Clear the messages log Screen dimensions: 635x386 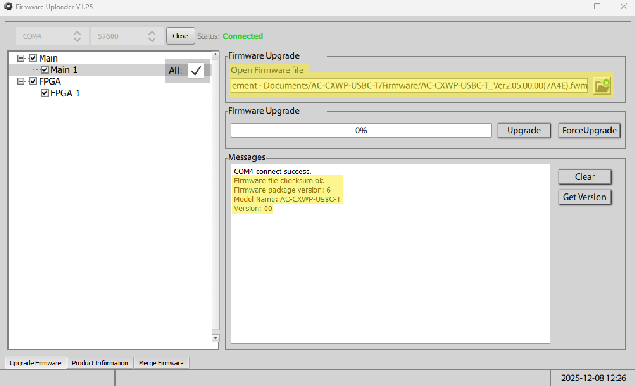[x=585, y=177]
